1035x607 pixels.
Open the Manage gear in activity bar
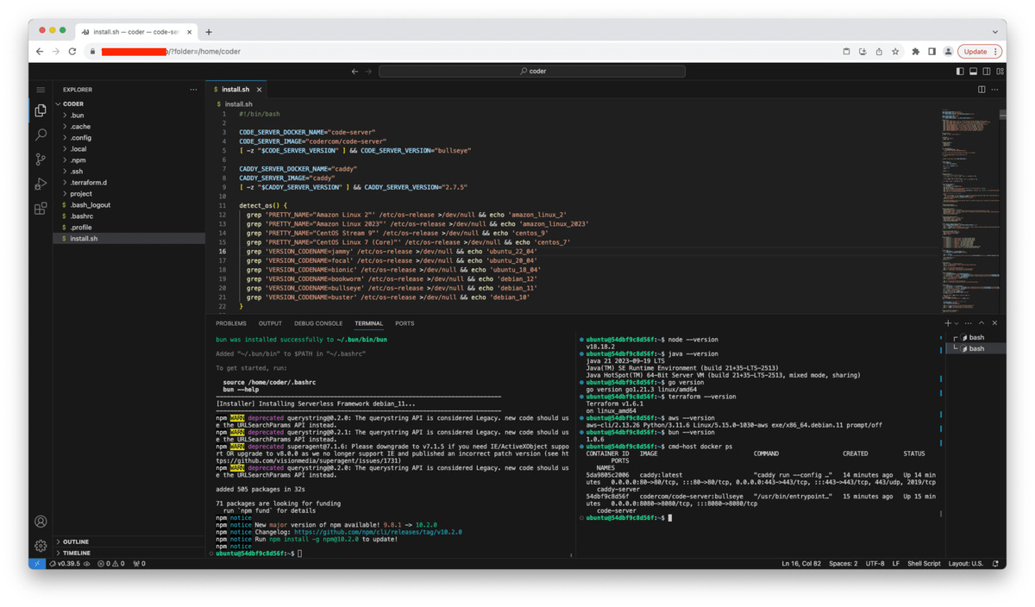click(41, 546)
